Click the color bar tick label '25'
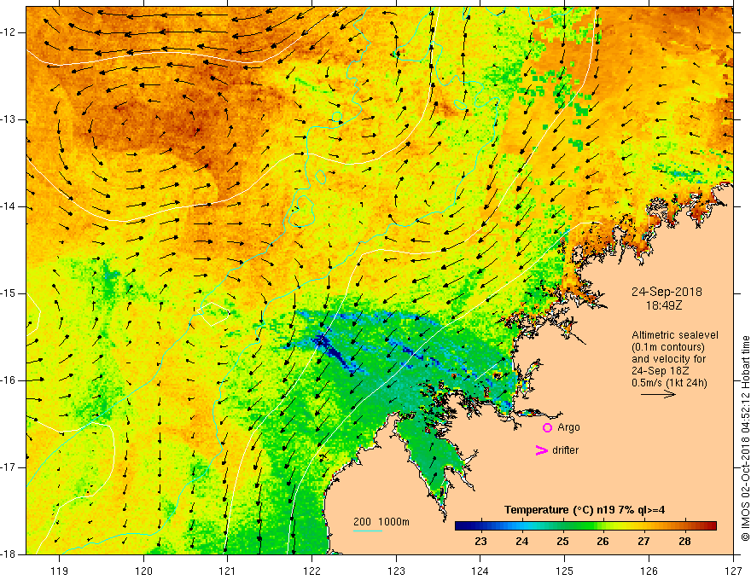 (x=562, y=542)
